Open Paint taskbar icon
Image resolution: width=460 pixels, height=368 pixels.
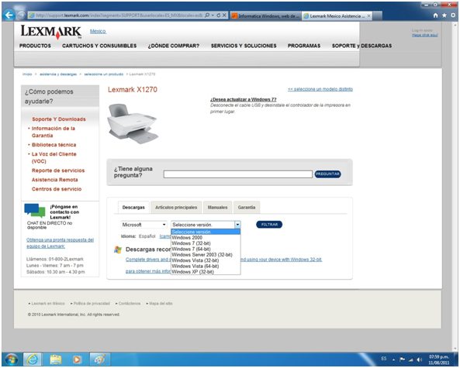click(100, 359)
